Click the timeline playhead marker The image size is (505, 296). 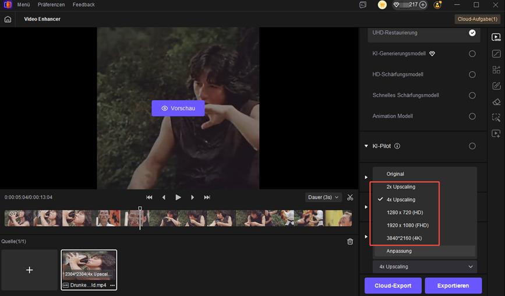pyautogui.click(x=140, y=209)
